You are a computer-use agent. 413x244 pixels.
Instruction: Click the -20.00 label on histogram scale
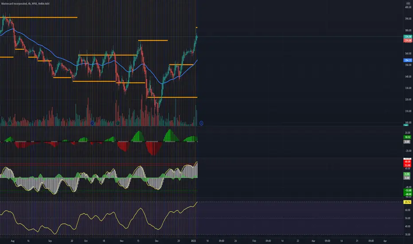coord(408,151)
